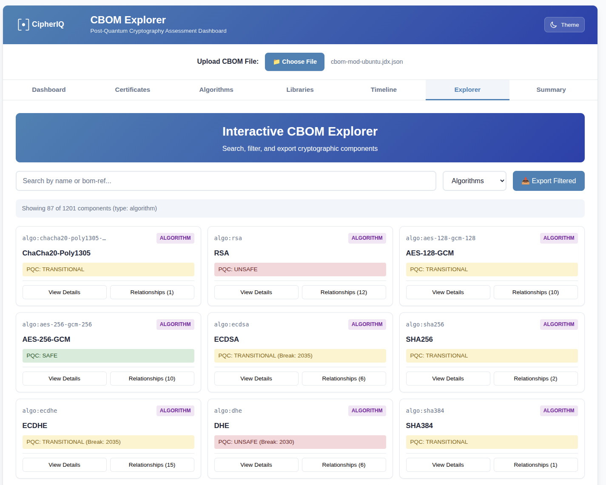Open the Algorithms type filter dropdown
Image resolution: width=606 pixels, height=485 pixels.
[x=474, y=181]
